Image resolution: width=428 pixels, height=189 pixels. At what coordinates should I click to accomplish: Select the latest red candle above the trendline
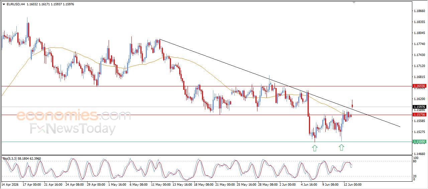pos(352,104)
